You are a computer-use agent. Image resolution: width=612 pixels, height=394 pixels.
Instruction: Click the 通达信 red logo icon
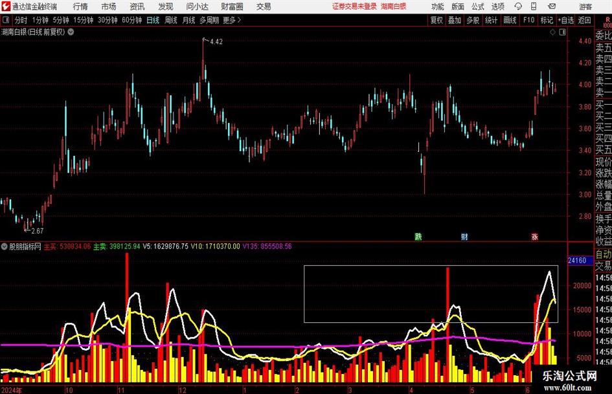click(x=5, y=6)
